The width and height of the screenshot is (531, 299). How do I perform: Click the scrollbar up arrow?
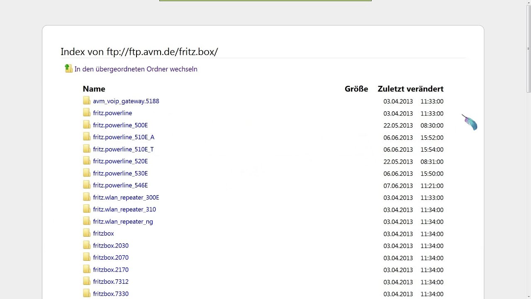528,3
